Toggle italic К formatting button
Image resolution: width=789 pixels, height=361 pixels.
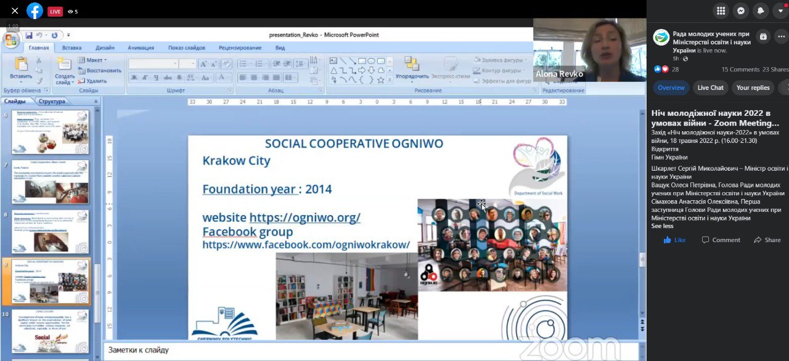(x=144, y=78)
